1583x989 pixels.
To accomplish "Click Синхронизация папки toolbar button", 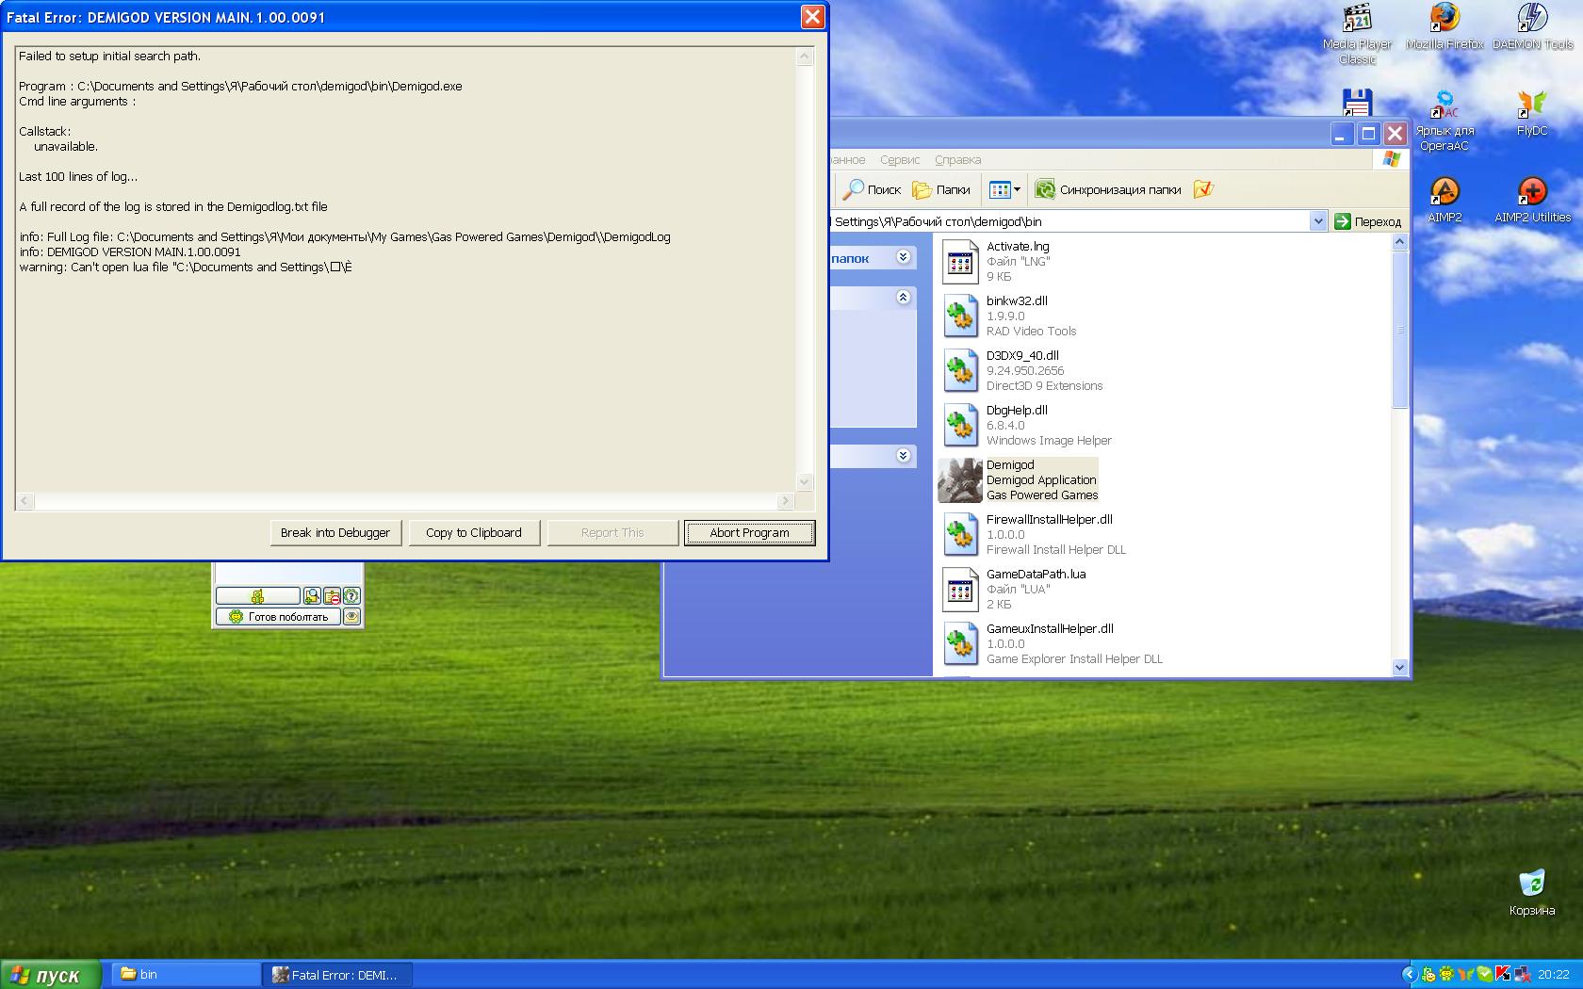I will (1108, 189).
